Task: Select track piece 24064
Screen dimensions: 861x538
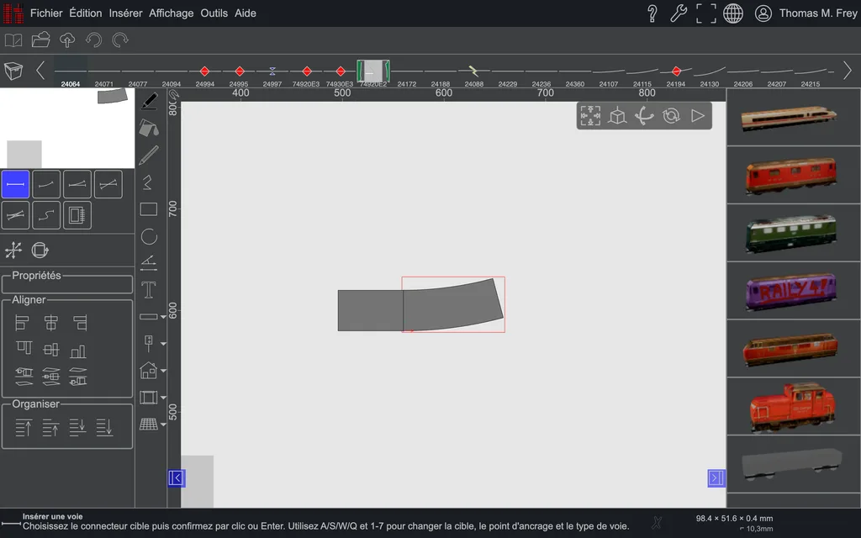Action: (71, 72)
